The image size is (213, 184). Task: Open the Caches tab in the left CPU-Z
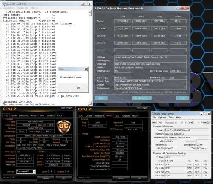[14, 116]
